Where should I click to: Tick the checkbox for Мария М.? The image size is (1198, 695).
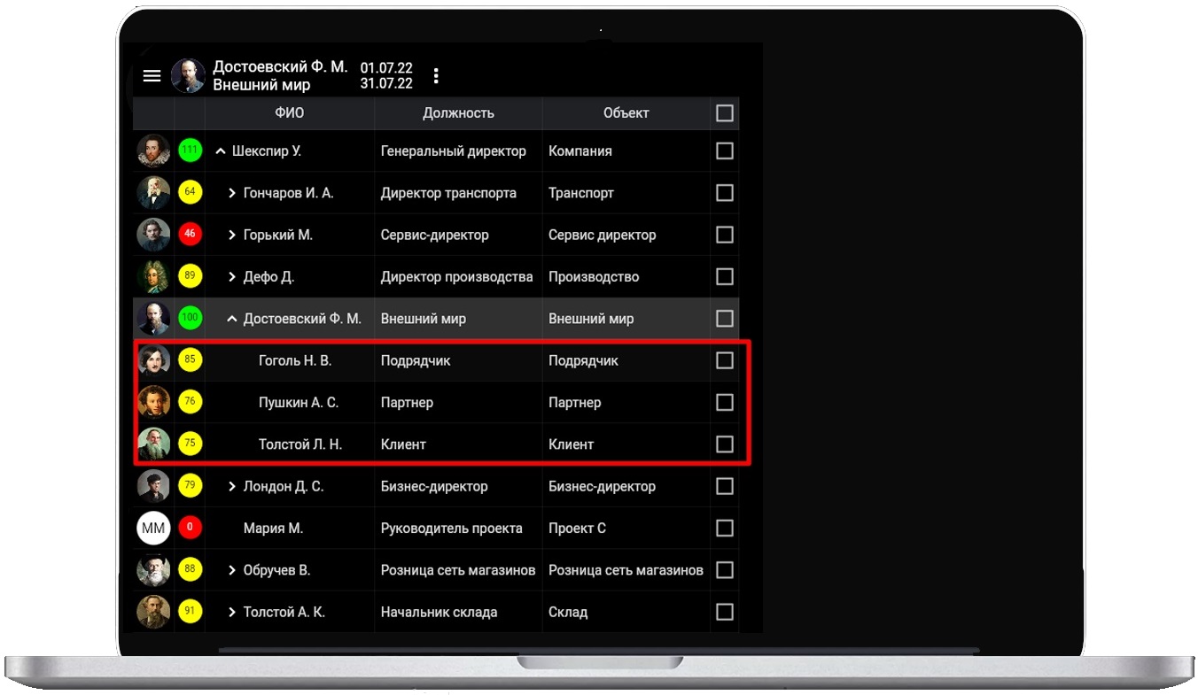(x=724, y=529)
